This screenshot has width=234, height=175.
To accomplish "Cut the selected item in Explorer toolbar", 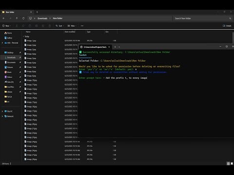I will pyautogui.click(x=17, y=26).
